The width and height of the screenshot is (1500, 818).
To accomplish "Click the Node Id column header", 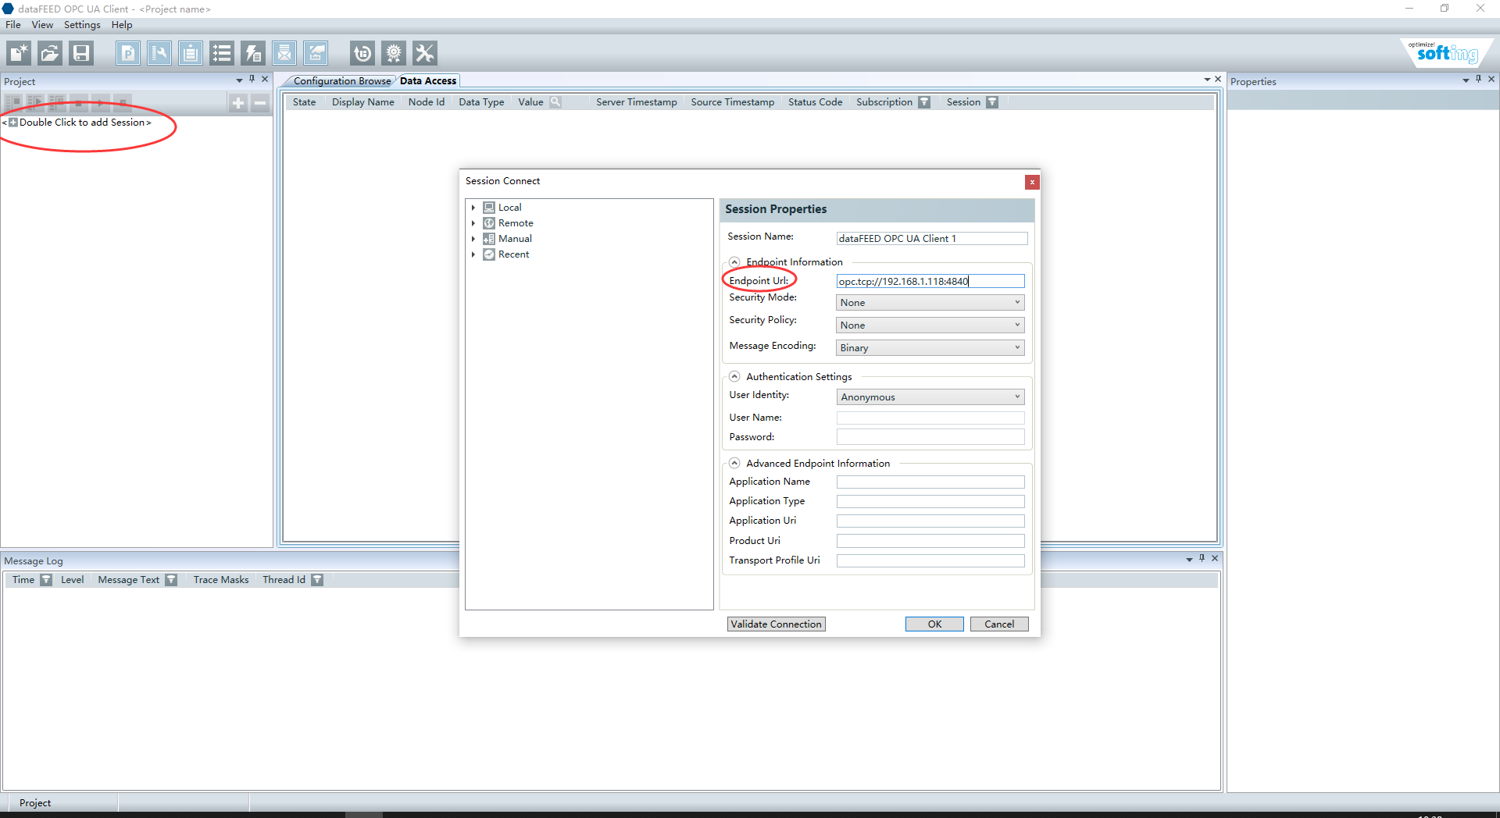I will click(x=426, y=102).
